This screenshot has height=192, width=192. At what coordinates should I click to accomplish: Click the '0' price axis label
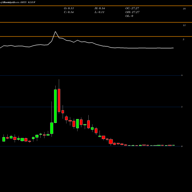182,146
